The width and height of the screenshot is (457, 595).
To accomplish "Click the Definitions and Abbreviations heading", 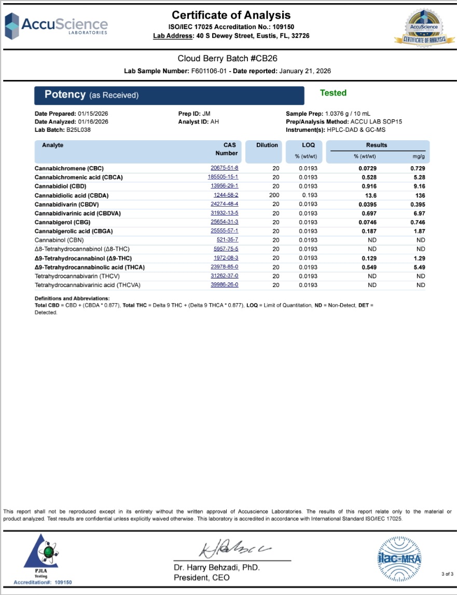I will [72, 299].
